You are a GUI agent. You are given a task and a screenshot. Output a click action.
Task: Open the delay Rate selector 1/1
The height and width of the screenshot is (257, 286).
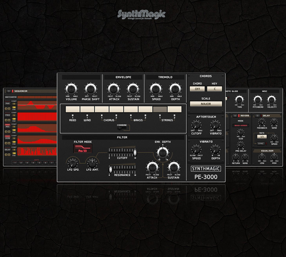click(x=262, y=137)
